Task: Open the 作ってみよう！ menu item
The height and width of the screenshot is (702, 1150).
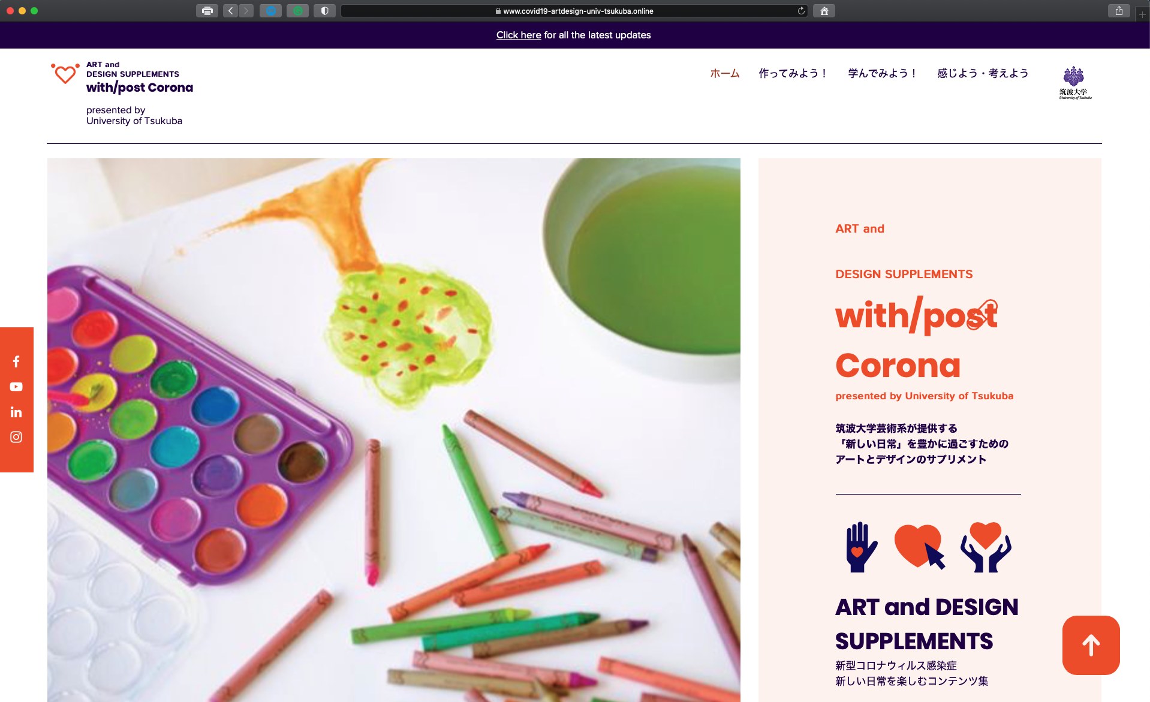Action: pyautogui.click(x=793, y=73)
